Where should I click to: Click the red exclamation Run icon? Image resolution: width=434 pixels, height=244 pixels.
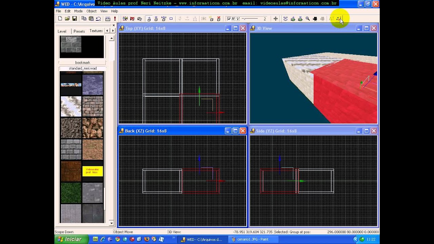(115, 19)
